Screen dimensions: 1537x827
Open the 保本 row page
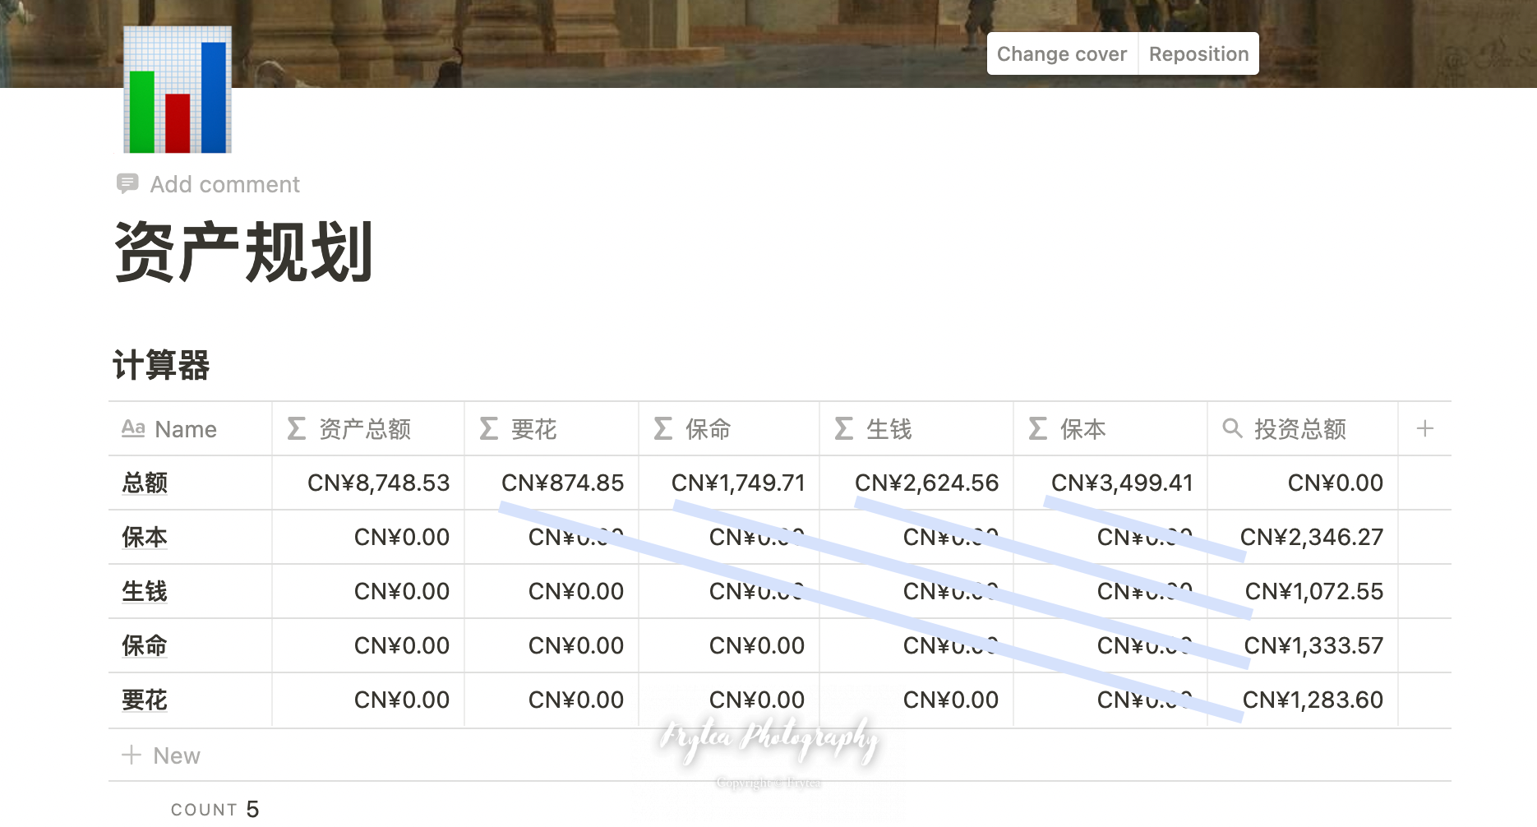click(145, 537)
